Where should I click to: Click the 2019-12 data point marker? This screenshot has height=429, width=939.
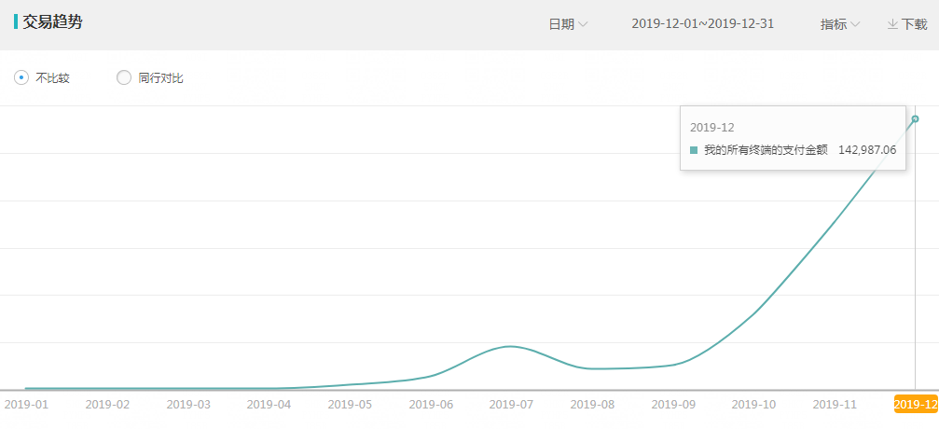[915, 119]
